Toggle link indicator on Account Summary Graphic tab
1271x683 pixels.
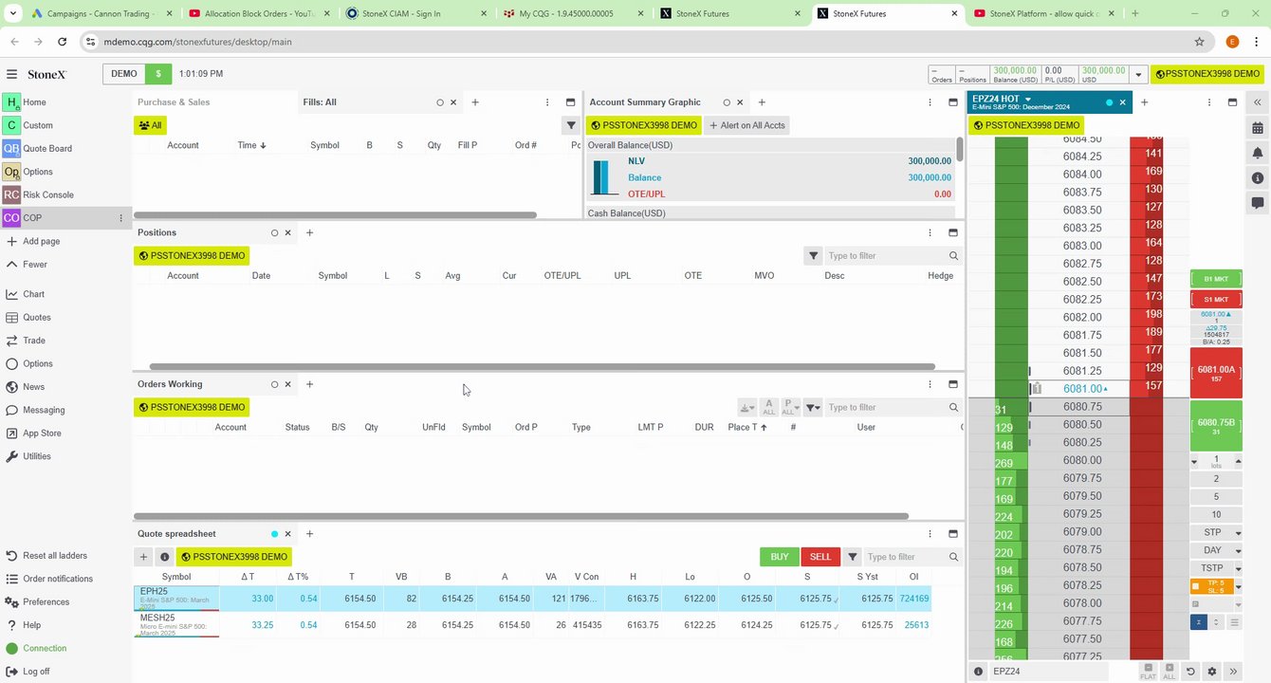pyautogui.click(x=727, y=102)
